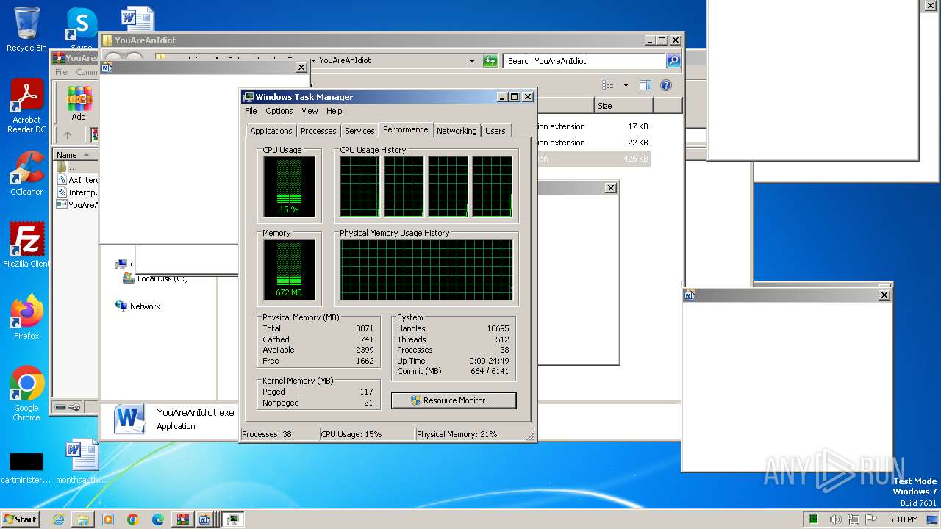Open Task Manager Options menu
Image resolution: width=941 pixels, height=529 pixels.
click(x=279, y=111)
